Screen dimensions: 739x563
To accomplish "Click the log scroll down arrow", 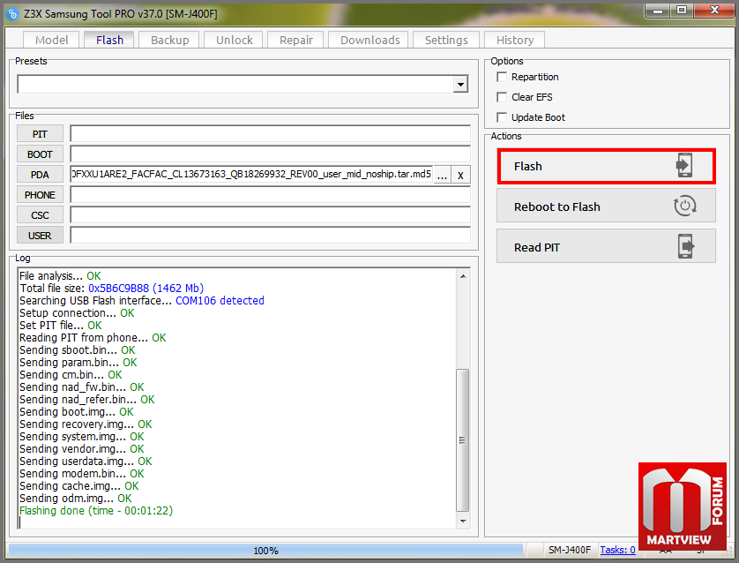I will coord(463,521).
